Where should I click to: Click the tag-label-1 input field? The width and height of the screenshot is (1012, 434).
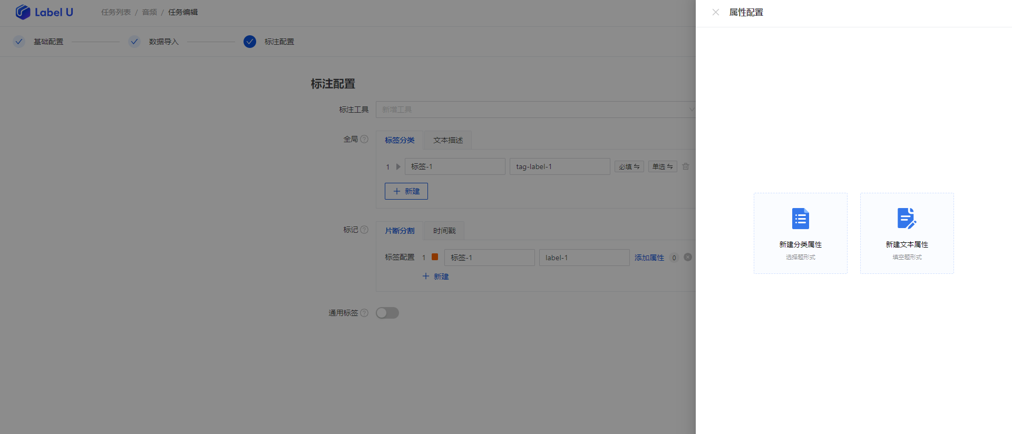pos(560,166)
